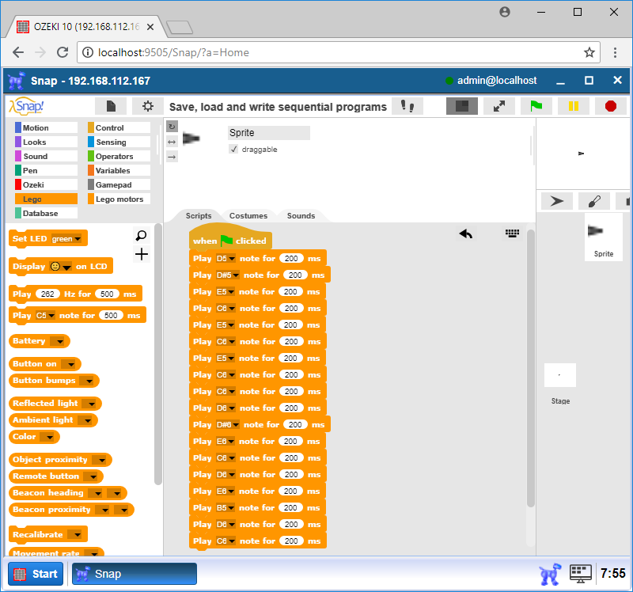The image size is (633, 592).
Task: Select left-right only rotation style
Action: pos(172,142)
